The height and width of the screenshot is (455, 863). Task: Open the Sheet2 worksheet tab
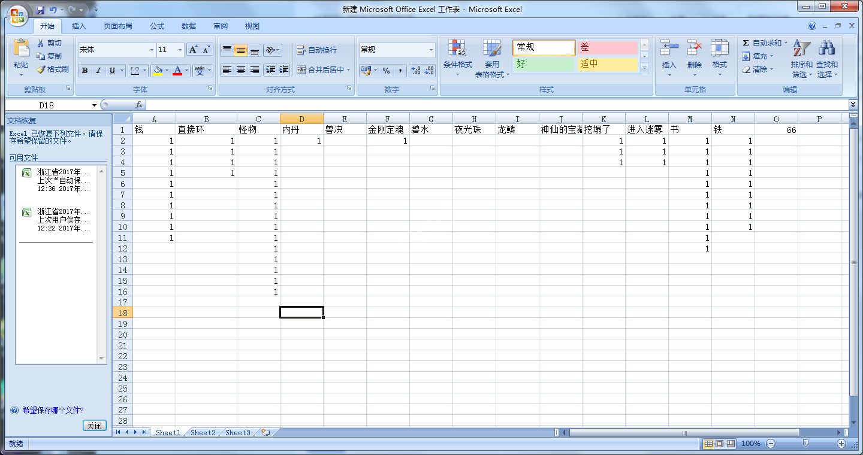click(203, 432)
